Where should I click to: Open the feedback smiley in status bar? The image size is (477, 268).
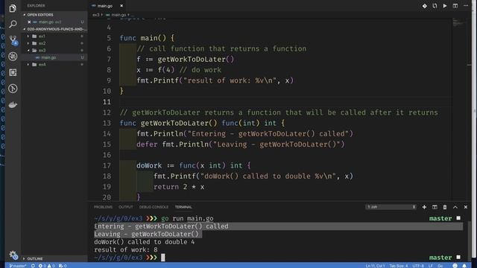tap(455, 266)
